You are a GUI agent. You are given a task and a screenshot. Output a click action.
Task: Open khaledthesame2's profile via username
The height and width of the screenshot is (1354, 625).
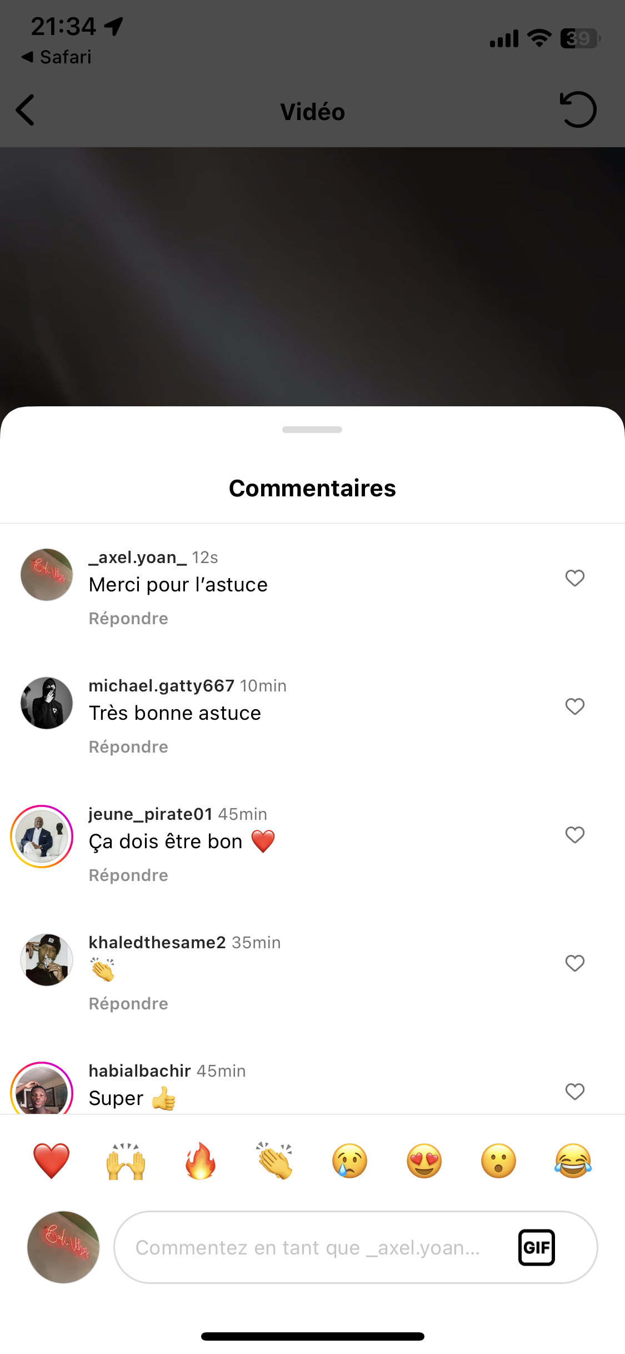(x=157, y=943)
